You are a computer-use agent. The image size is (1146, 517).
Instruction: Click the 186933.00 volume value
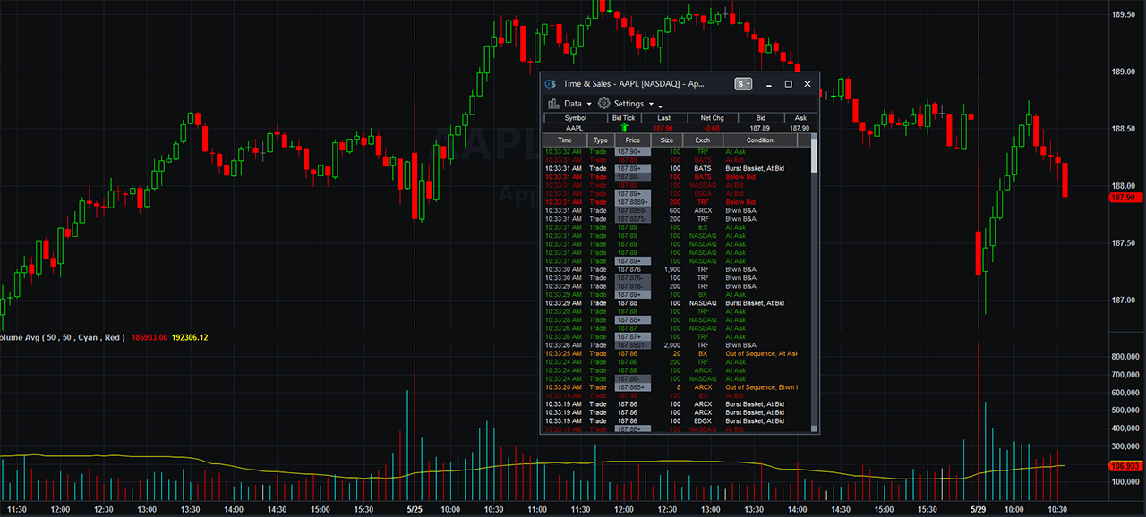(x=150, y=337)
